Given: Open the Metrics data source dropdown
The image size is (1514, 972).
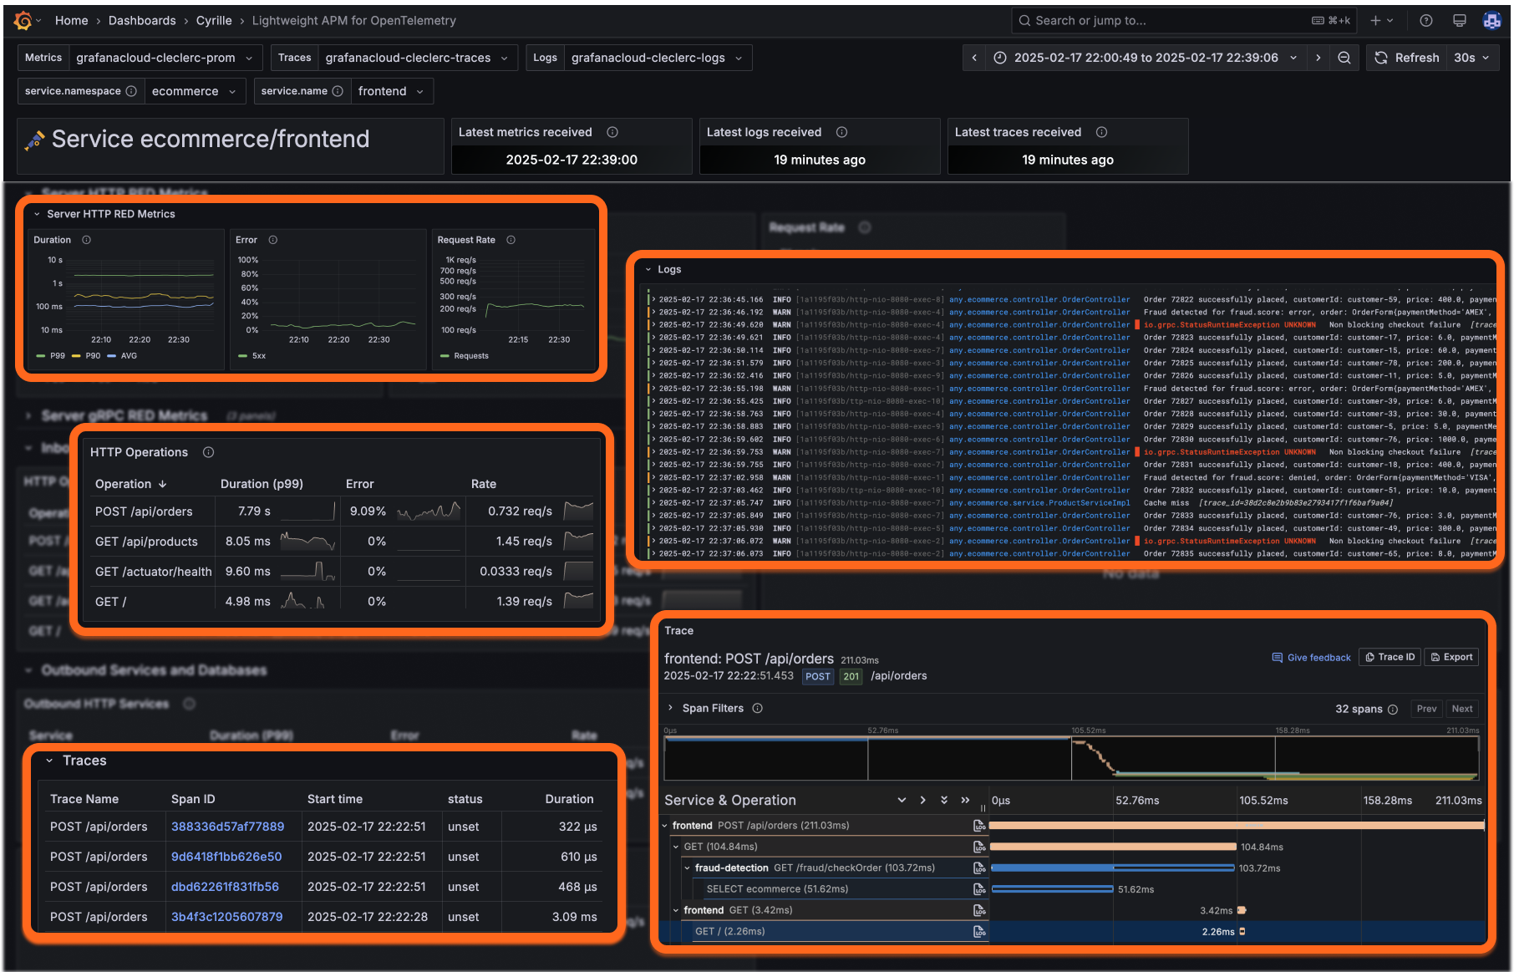Looking at the screenshot, I should coord(165,58).
